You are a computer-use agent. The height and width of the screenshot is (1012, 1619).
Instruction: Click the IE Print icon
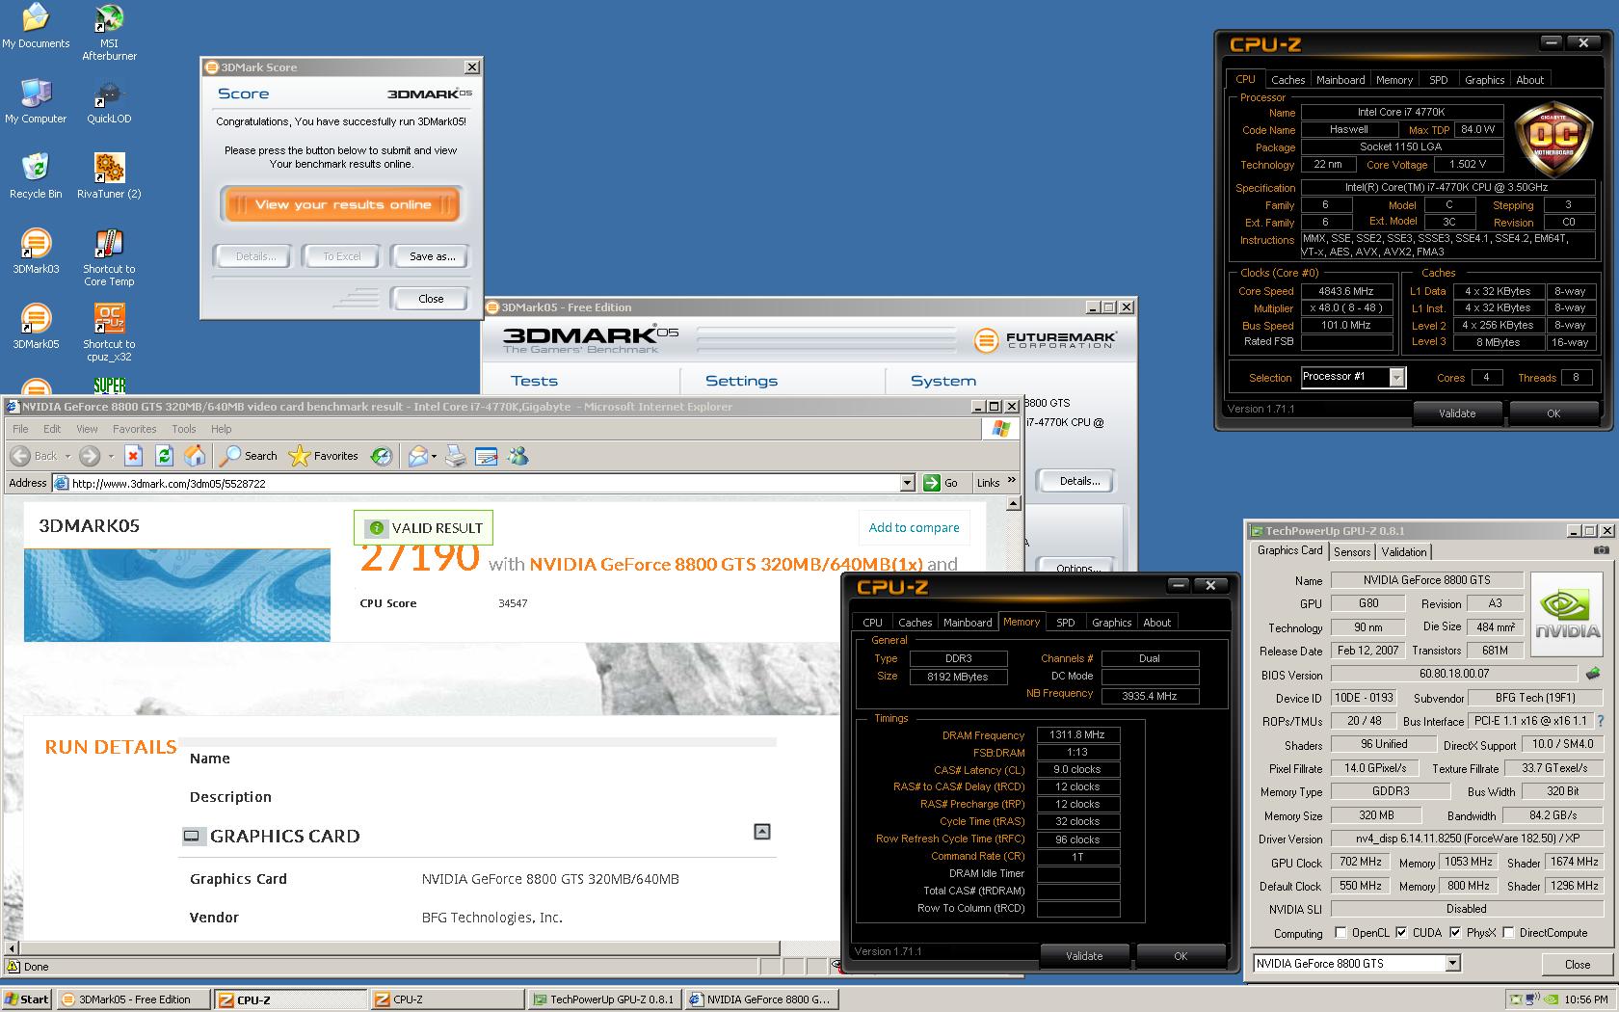[x=455, y=456]
